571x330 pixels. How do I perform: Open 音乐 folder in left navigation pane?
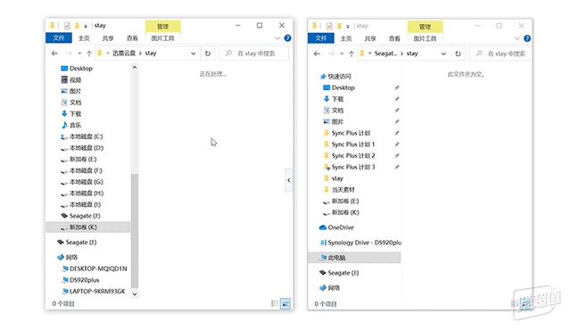[71, 125]
